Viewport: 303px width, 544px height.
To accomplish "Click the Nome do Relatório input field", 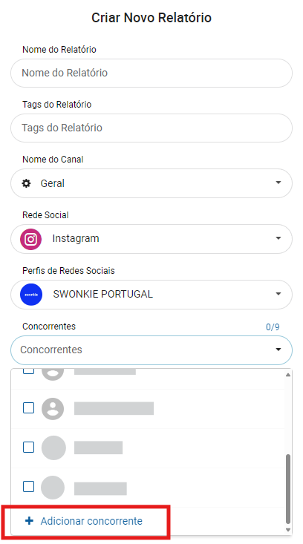I will (x=151, y=73).
